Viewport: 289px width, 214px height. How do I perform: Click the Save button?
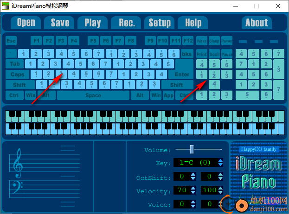[x=59, y=23]
